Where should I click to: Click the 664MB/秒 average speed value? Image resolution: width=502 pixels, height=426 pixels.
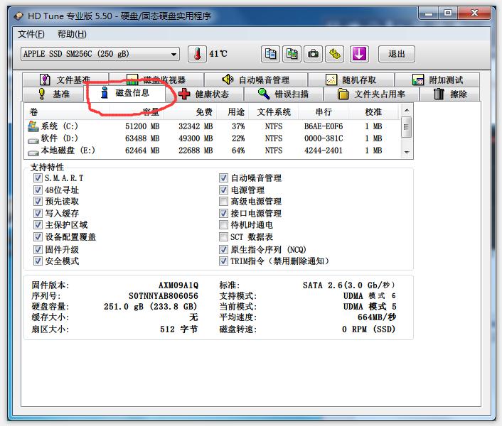tap(377, 317)
